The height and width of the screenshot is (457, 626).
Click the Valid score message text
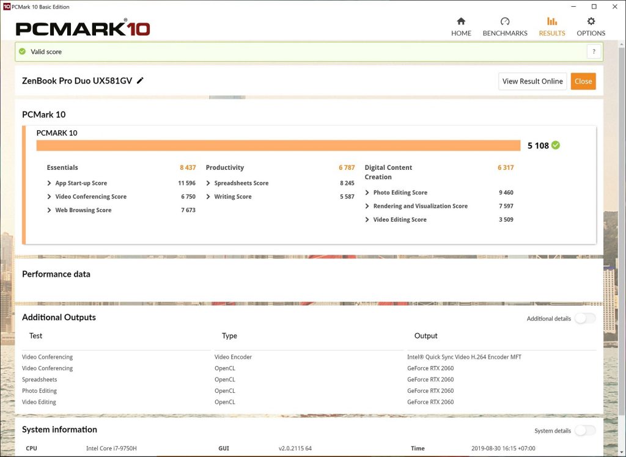[46, 51]
